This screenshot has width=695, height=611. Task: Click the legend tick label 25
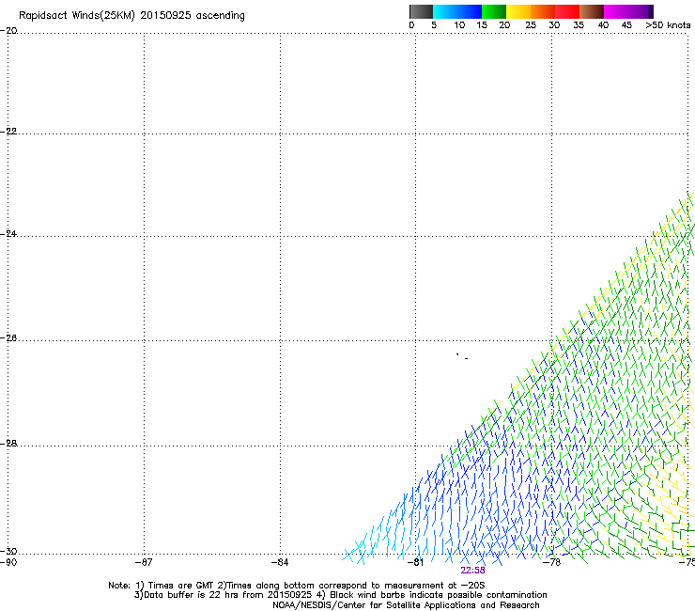click(531, 25)
